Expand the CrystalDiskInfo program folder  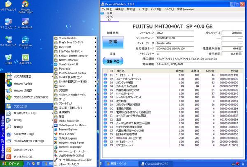(x=75, y=38)
